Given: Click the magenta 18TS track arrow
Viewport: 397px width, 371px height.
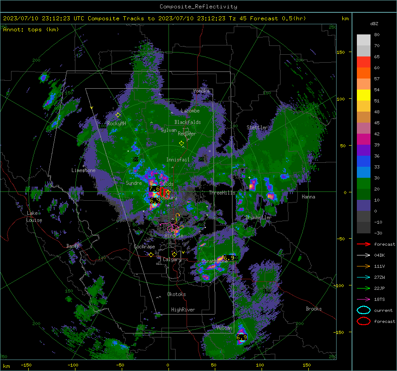Looking at the screenshot, I should tap(363, 300).
